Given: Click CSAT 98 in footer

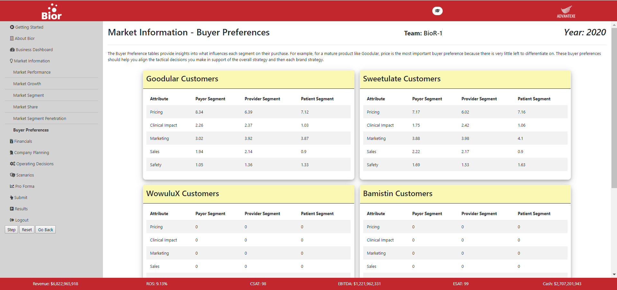Looking at the screenshot, I should click(x=258, y=284).
